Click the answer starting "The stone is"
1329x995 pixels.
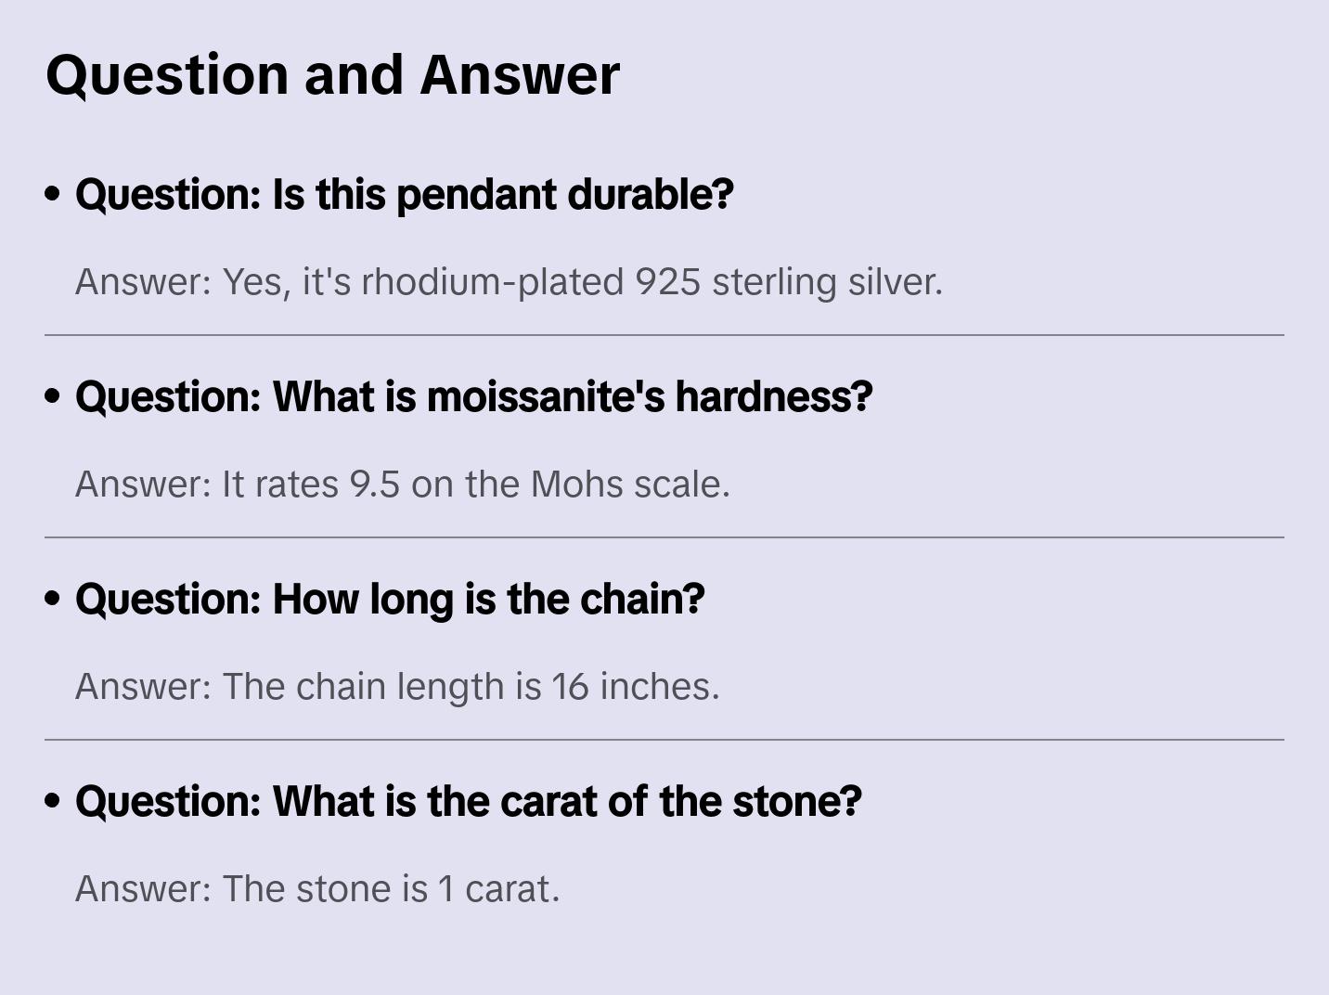pyautogui.click(x=317, y=888)
